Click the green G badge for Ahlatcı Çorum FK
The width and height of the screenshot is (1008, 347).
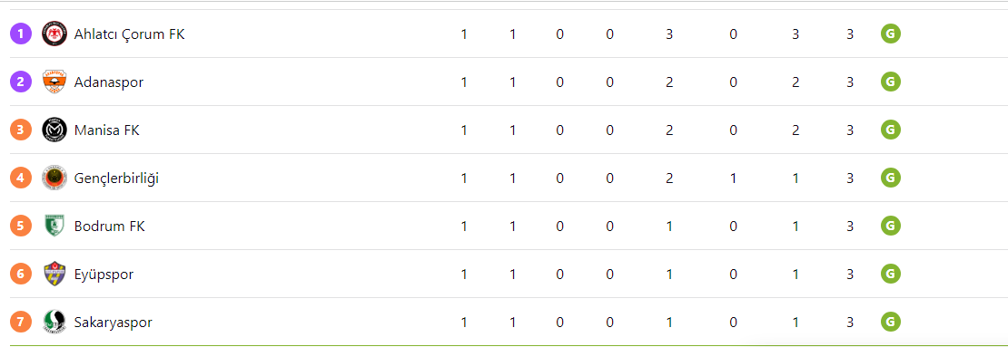[890, 34]
